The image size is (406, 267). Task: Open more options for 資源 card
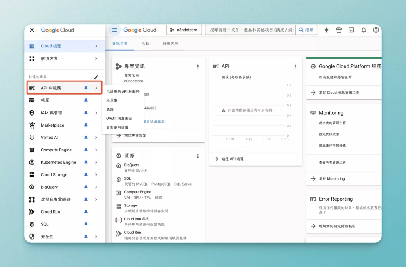pyautogui.click(x=198, y=156)
